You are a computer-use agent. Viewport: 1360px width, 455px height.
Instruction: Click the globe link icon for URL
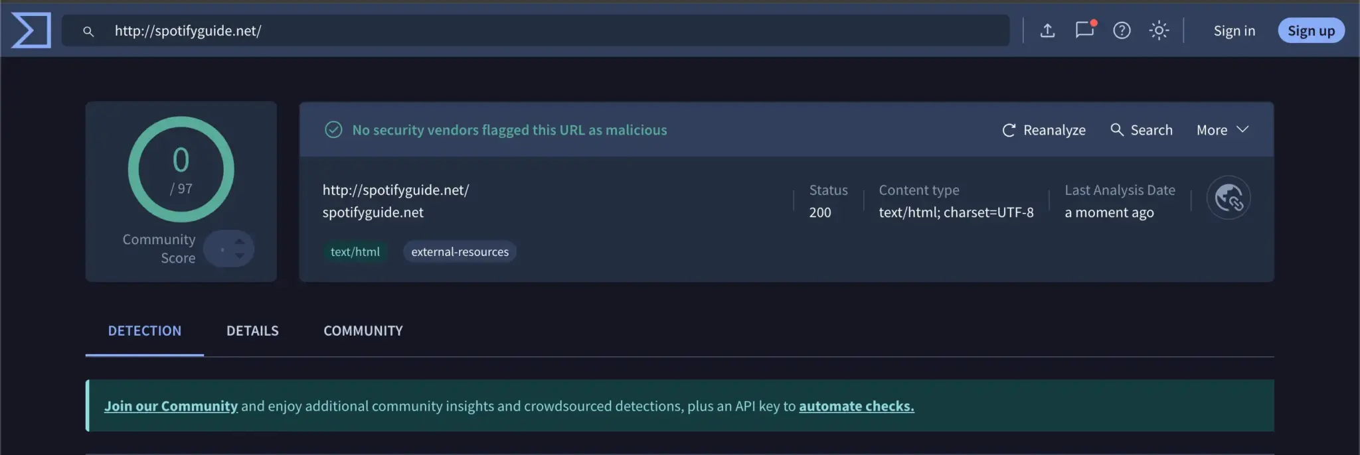(1229, 198)
